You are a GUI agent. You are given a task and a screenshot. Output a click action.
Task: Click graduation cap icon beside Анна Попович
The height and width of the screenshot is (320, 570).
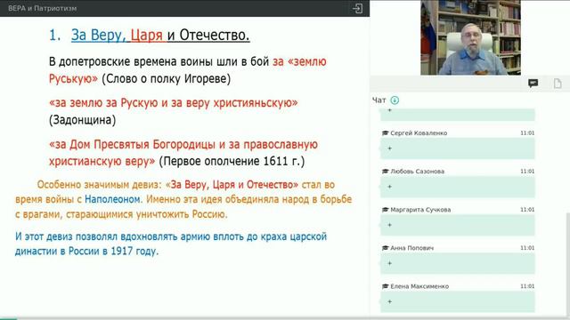click(386, 248)
